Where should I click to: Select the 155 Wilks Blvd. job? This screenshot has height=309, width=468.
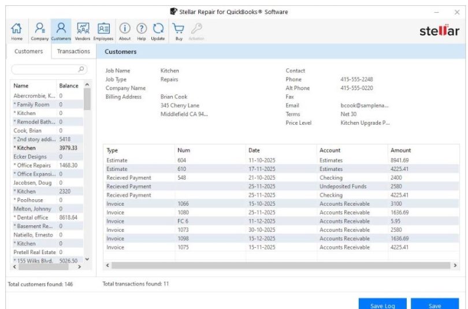tap(47, 260)
